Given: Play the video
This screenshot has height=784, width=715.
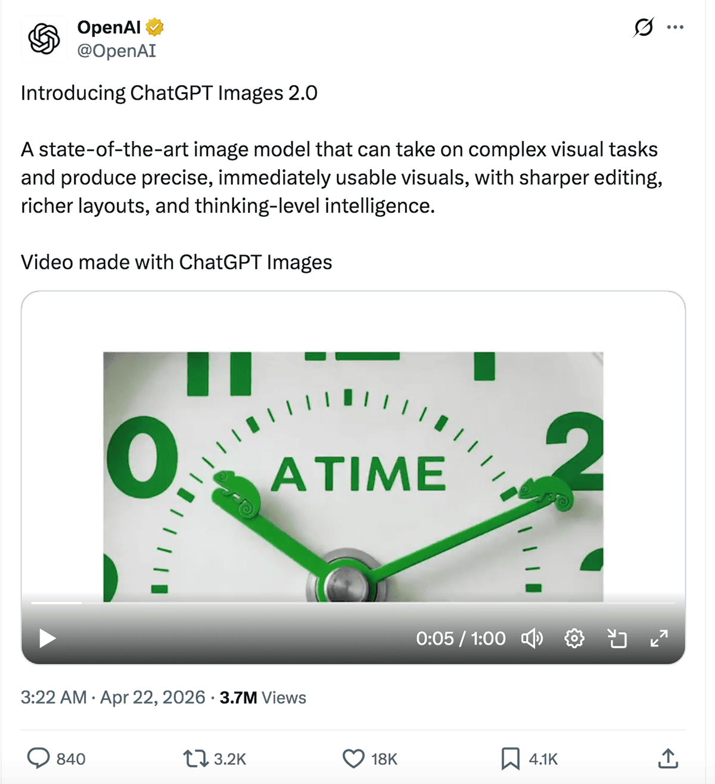Looking at the screenshot, I should [x=46, y=638].
